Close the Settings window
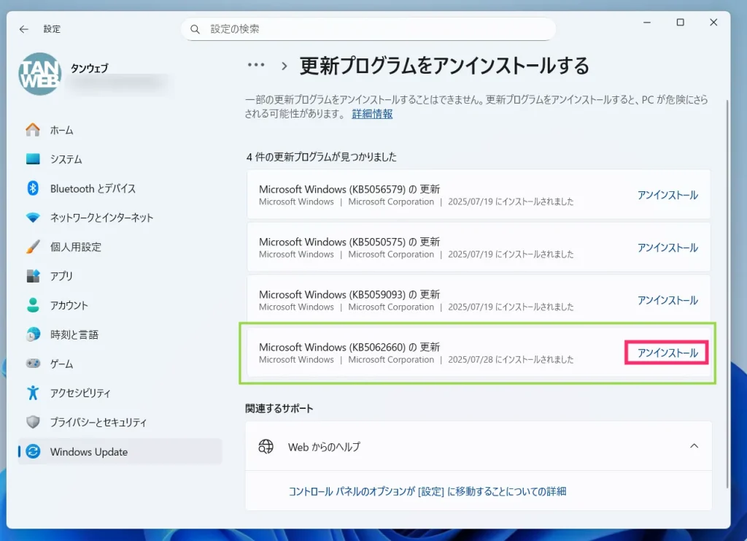 pos(713,23)
